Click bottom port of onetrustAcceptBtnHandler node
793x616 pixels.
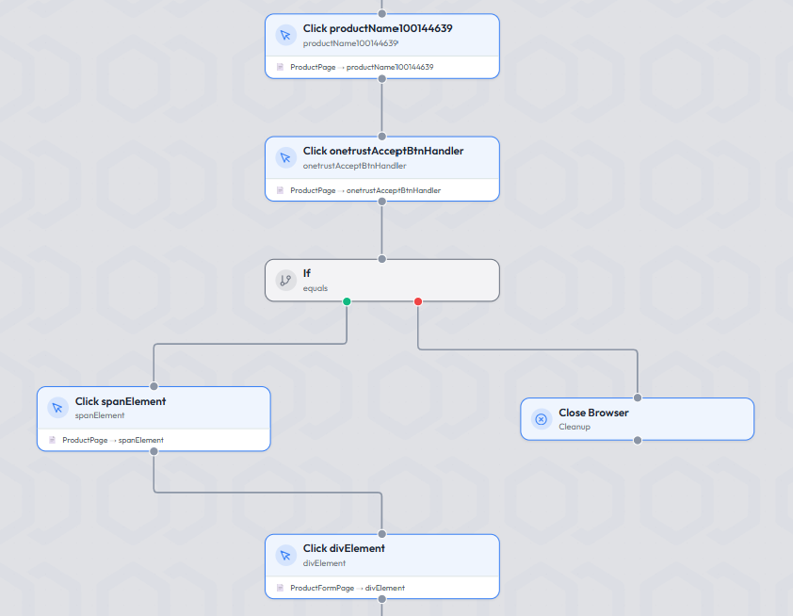click(x=381, y=202)
